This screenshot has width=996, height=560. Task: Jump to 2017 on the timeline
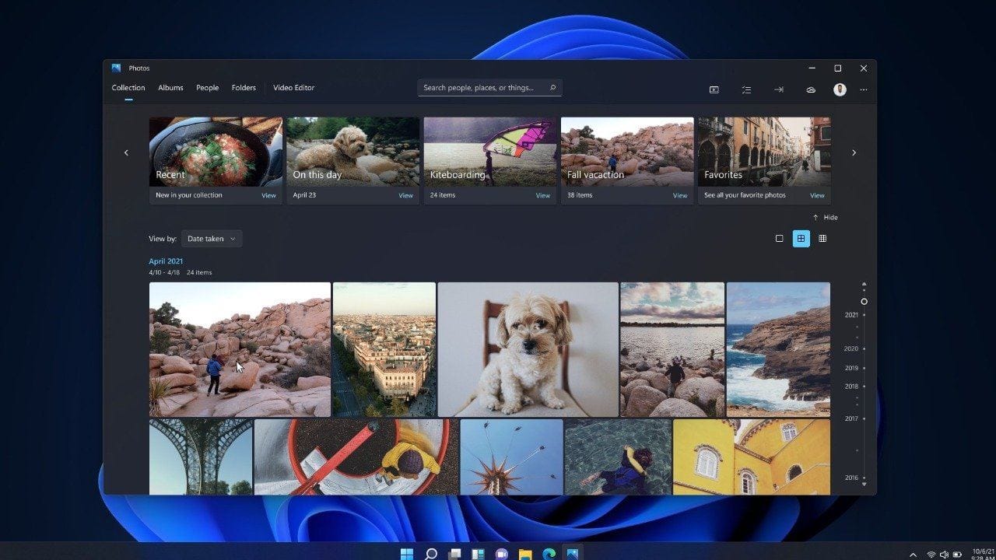tap(851, 418)
